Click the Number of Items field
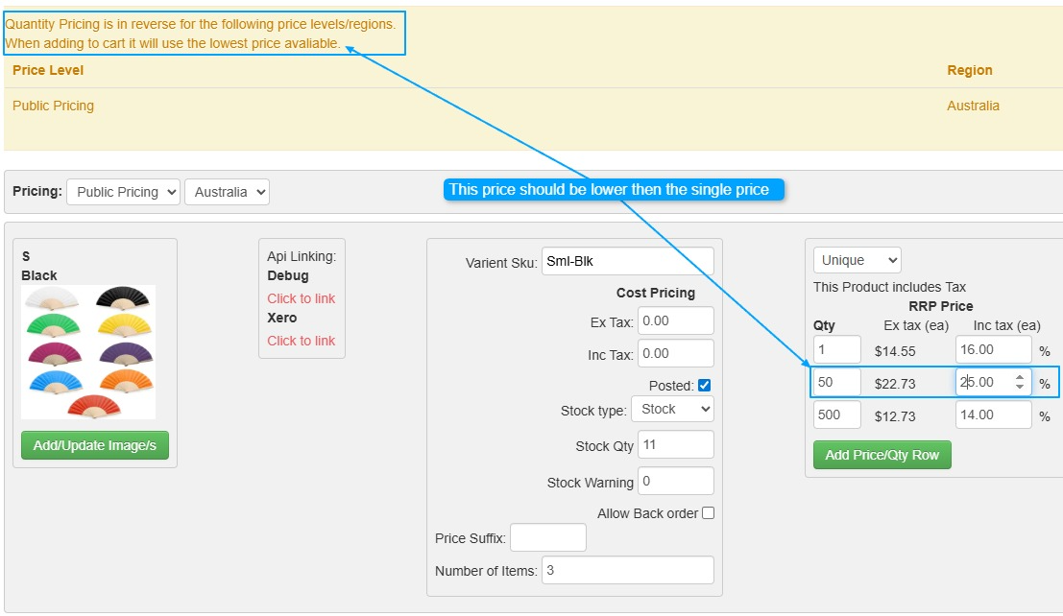The image size is (1063, 616). [627, 571]
